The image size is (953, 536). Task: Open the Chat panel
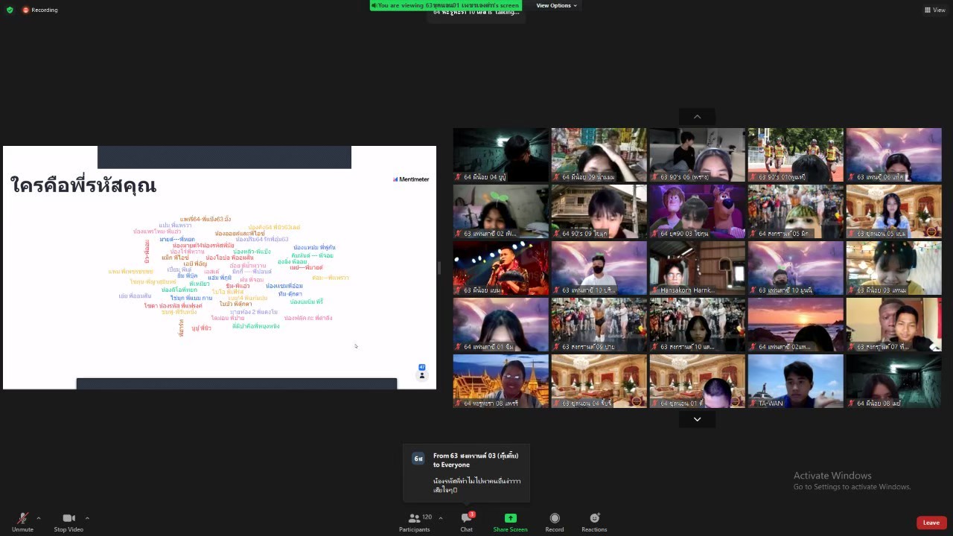466,520
